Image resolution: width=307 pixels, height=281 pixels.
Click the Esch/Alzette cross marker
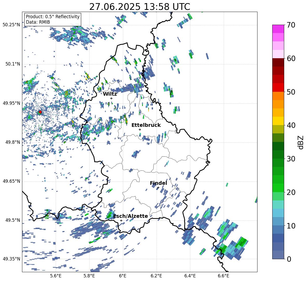click(121, 220)
